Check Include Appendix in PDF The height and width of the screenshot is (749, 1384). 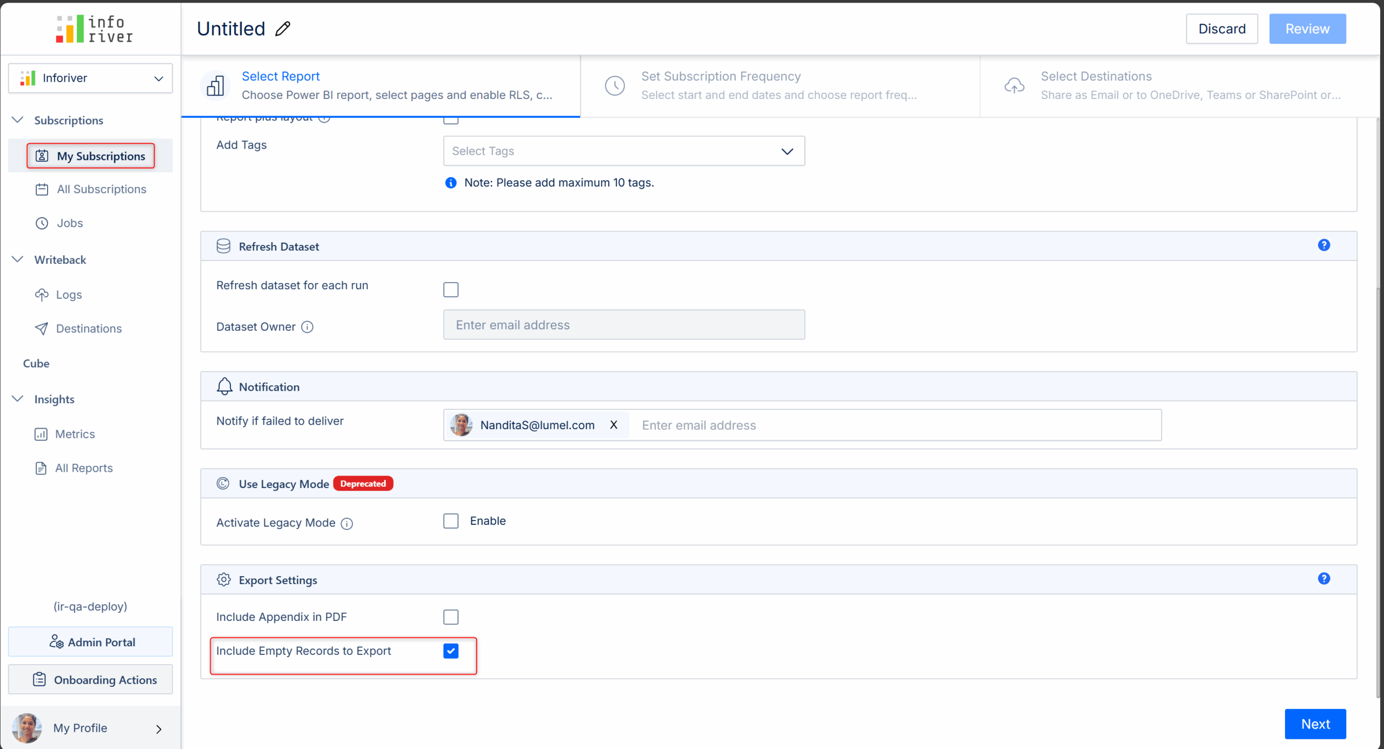(451, 617)
